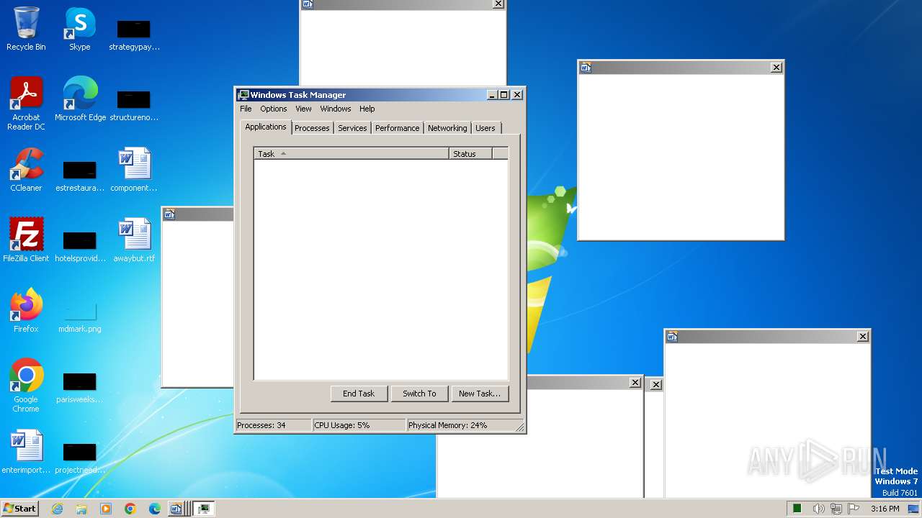Open the Recycle Bin desktop icon
This screenshot has width=922, height=518.
tap(26, 29)
